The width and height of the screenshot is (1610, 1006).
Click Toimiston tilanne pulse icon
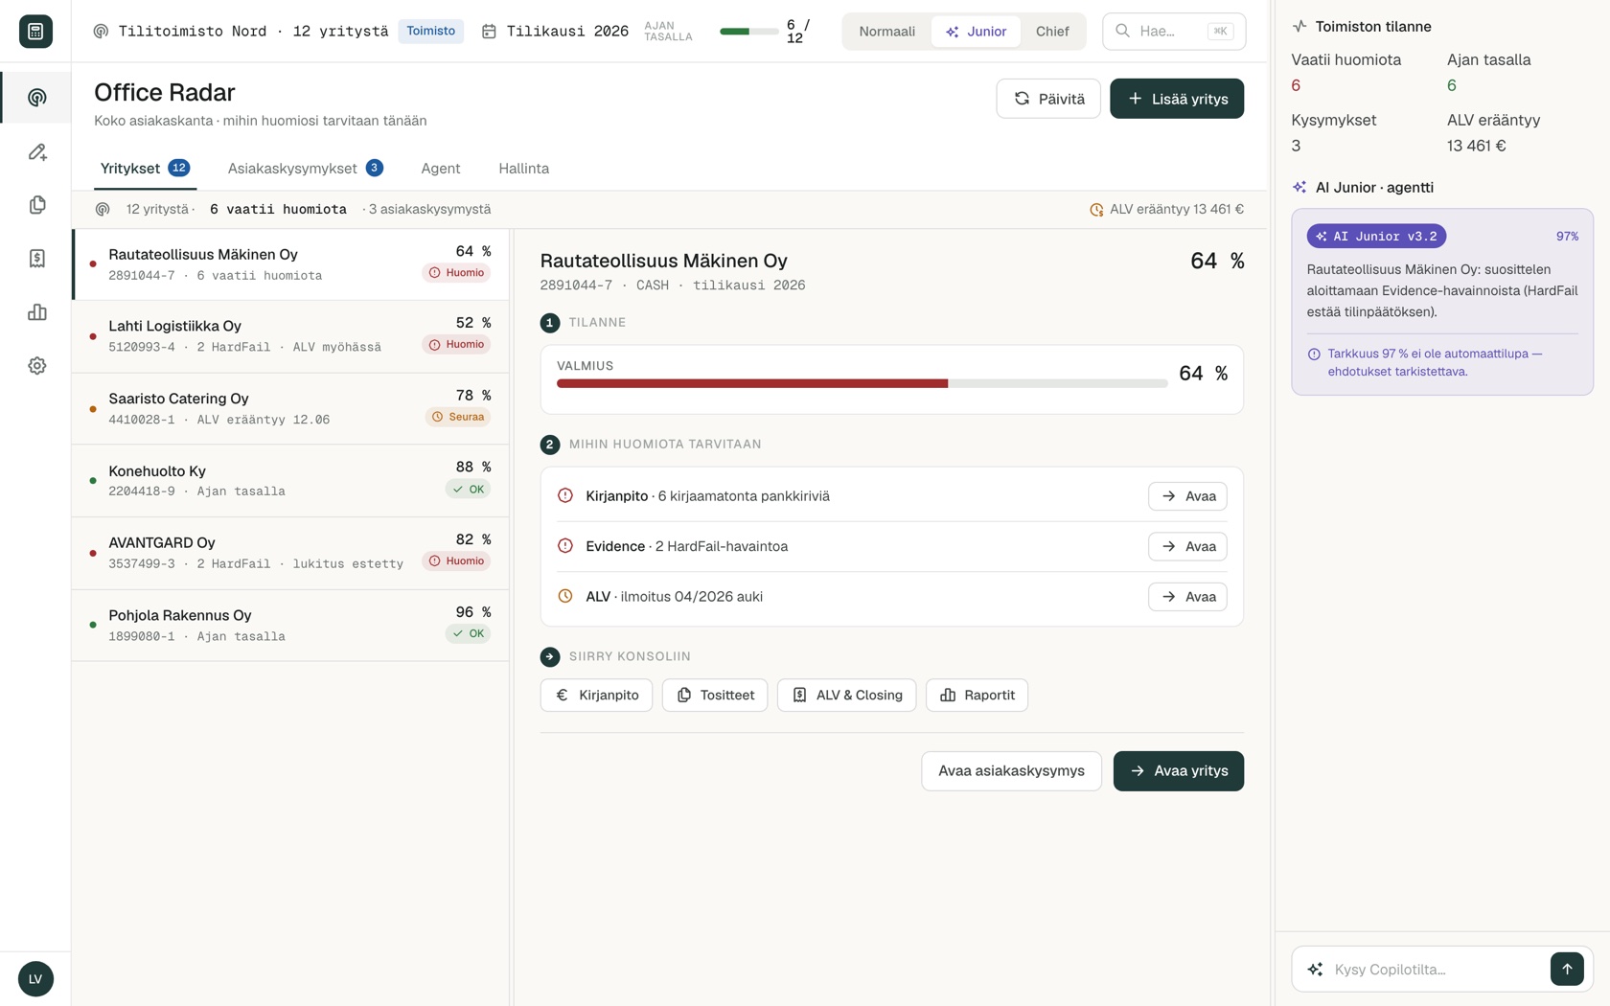[x=1299, y=27]
